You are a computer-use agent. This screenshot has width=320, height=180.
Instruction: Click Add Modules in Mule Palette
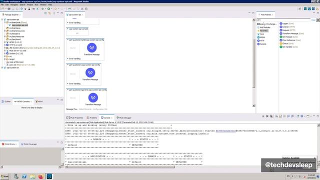(264, 27)
